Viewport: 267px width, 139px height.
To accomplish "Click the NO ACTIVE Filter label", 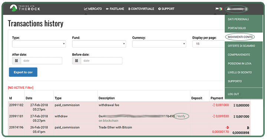I will coord(21,87).
